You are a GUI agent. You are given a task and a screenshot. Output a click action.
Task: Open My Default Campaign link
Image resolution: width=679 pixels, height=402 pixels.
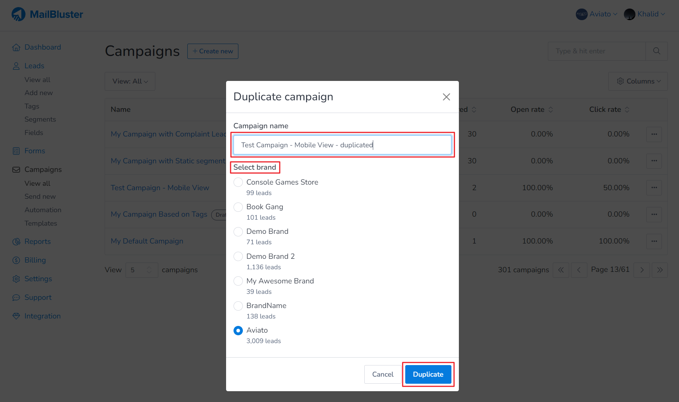click(x=147, y=241)
